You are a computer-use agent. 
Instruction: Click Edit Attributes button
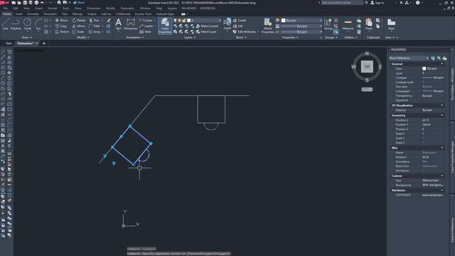coord(245,31)
